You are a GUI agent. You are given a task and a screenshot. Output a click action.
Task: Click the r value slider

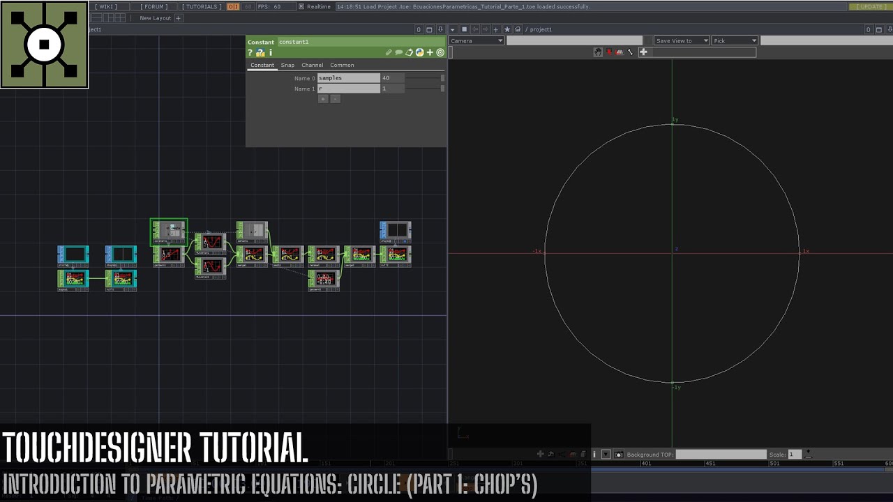point(425,89)
